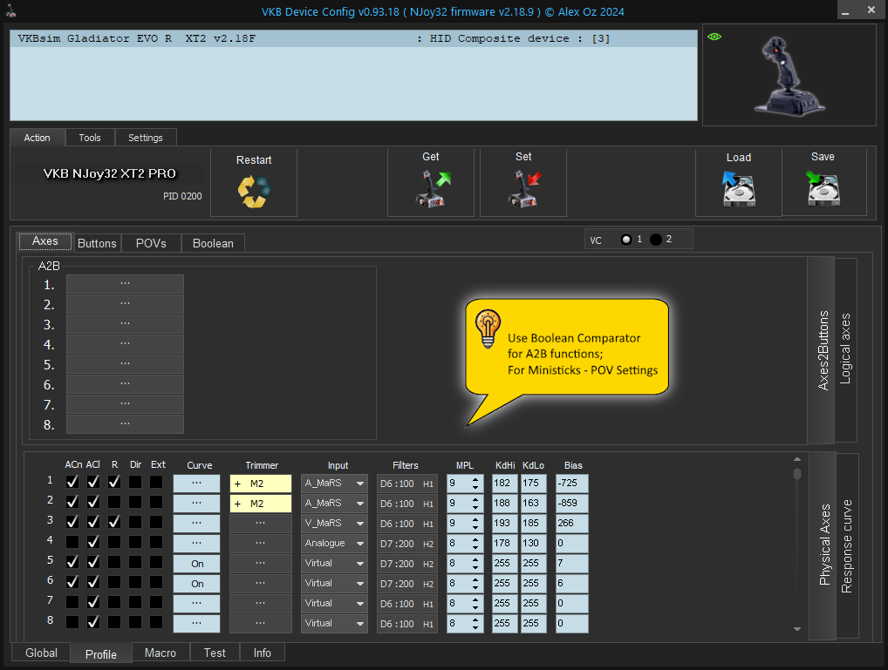Click the Bias field showing -725
This screenshot has width=888, height=670.
[572, 484]
